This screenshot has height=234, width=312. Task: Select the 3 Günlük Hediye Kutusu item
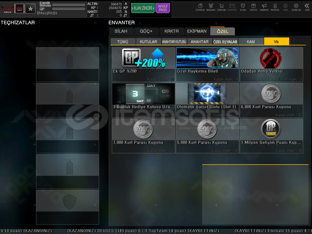point(144,100)
